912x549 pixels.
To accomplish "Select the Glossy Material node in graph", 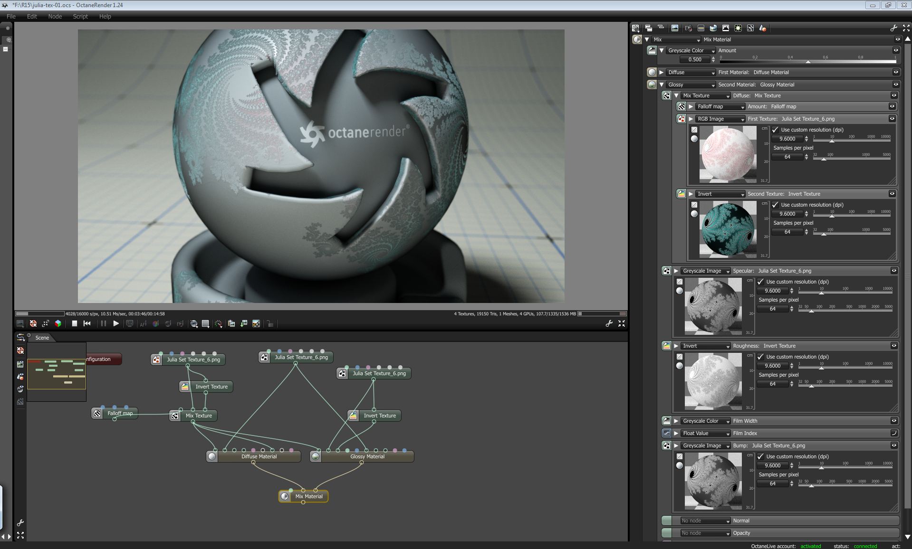I will pyautogui.click(x=362, y=456).
